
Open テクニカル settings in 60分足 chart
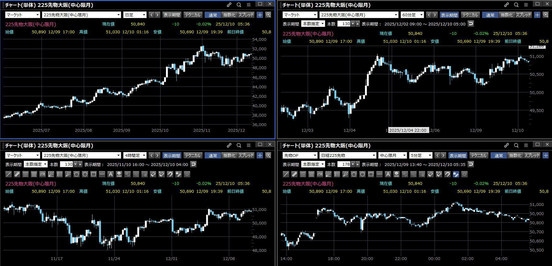click(x=470, y=15)
